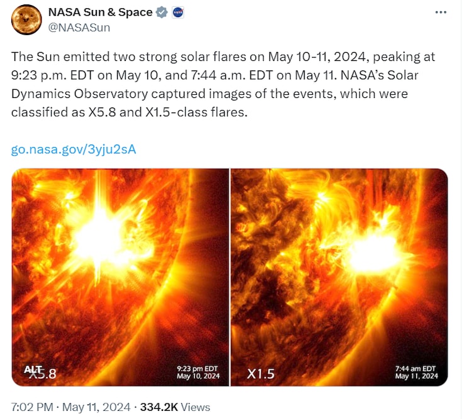This screenshot has width=472, height=419.
Task: Click the X1.5 label on the right image
Action: coord(261,374)
